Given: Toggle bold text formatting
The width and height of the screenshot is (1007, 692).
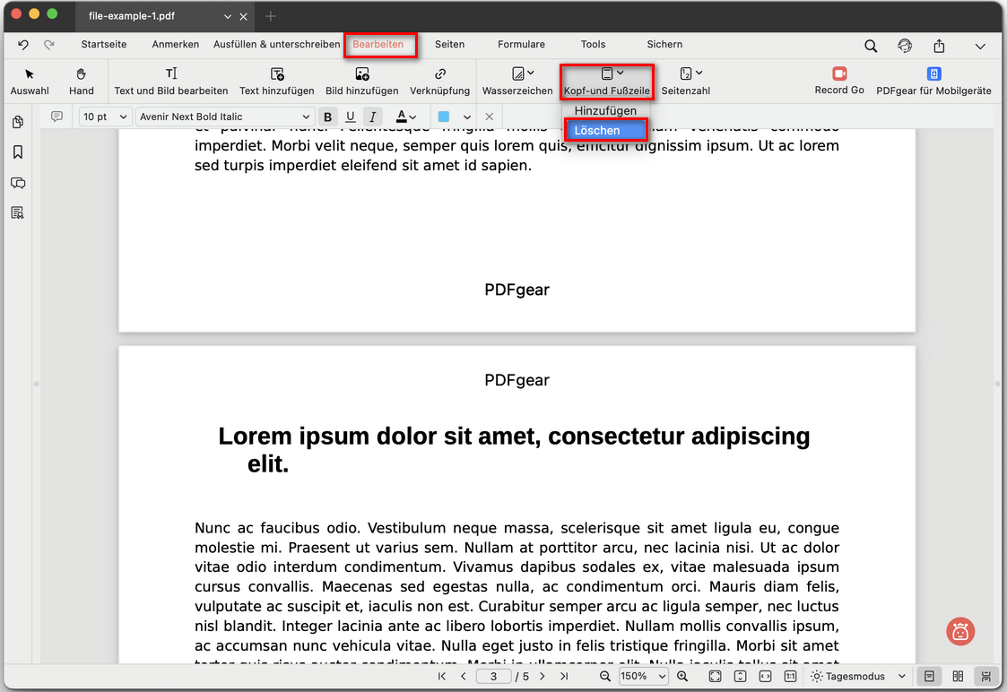Looking at the screenshot, I should [x=327, y=117].
